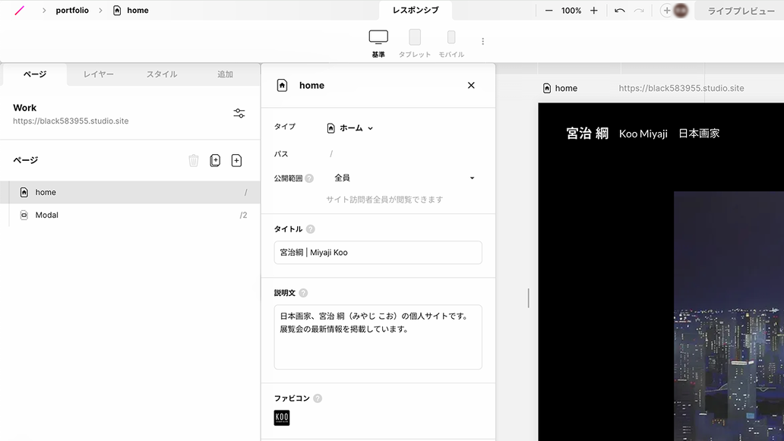Zoom in with the plus icon
Viewport: 784px width, 441px height.
(594, 11)
